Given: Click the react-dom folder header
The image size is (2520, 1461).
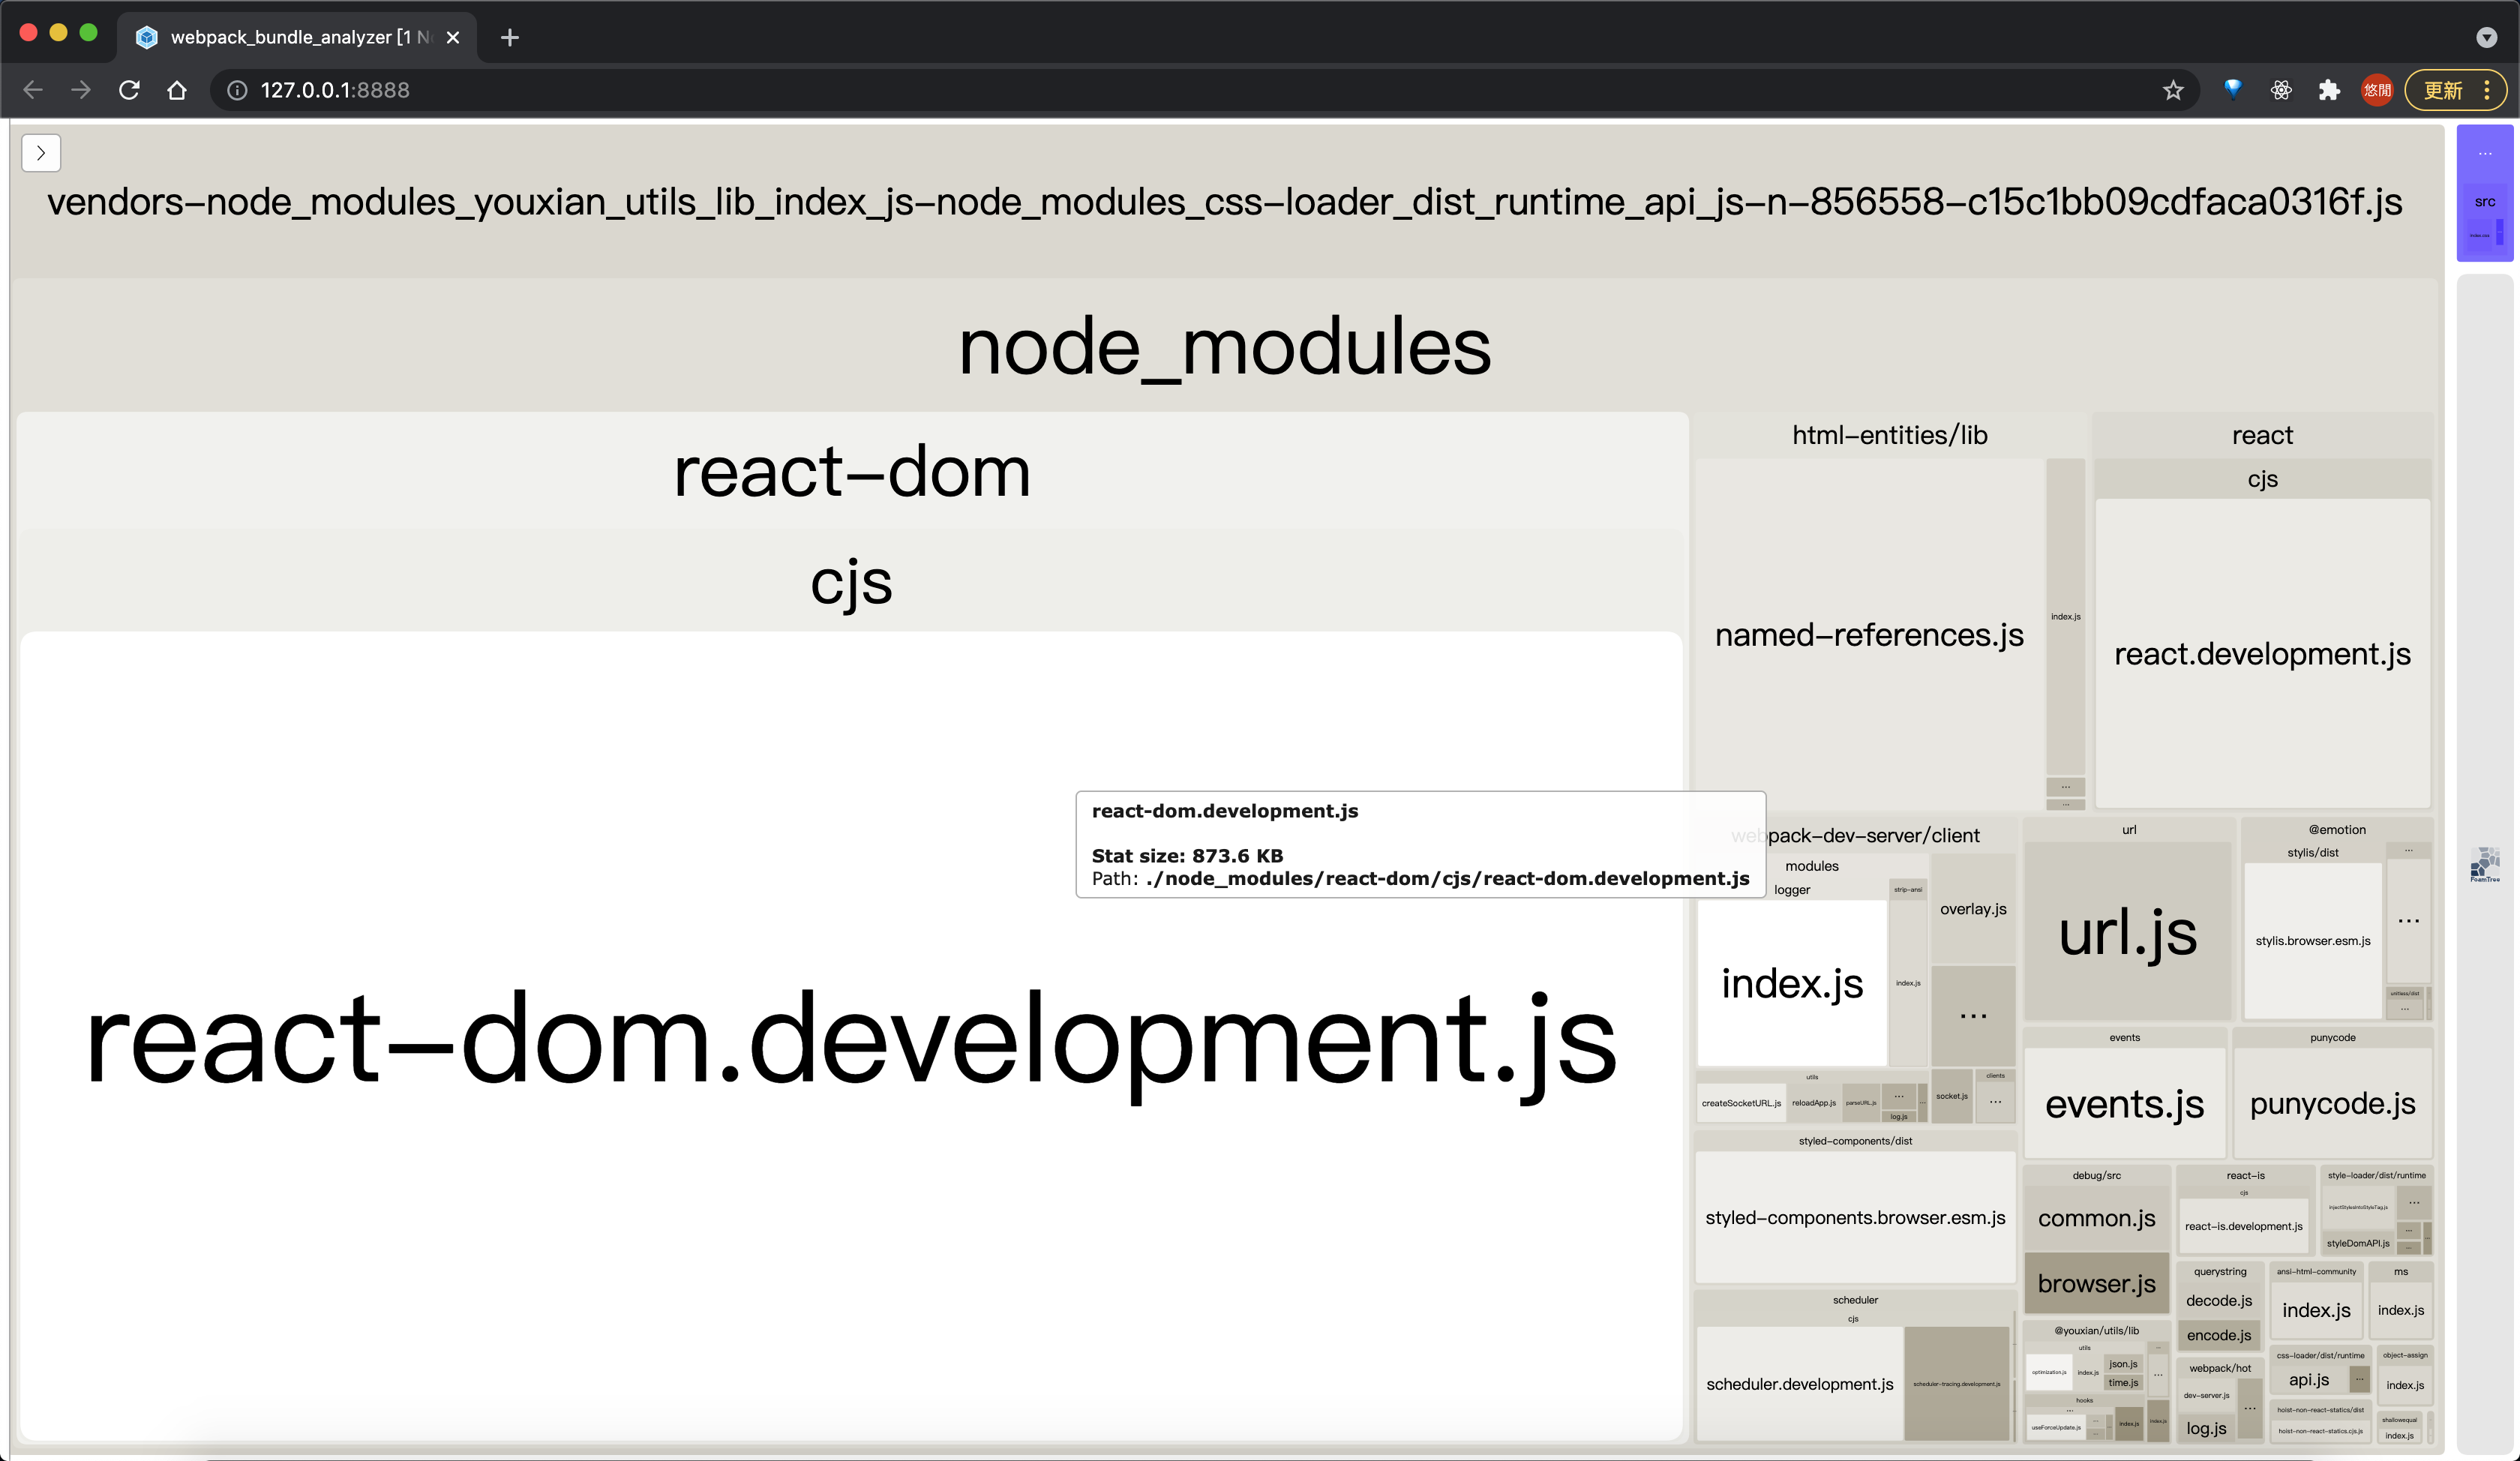Looking at the screenshot, I should point(851,471).
